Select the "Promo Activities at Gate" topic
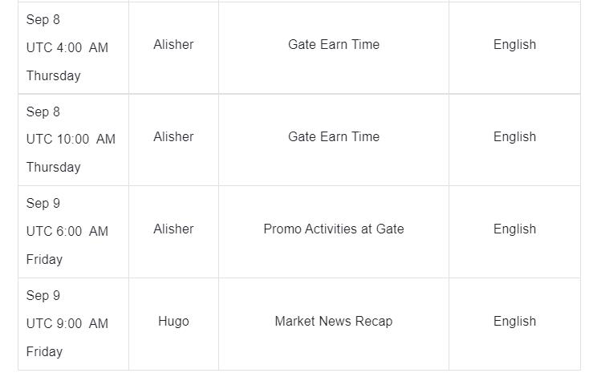Viewport: 593px width, 381px height. [x=334, y=229]
